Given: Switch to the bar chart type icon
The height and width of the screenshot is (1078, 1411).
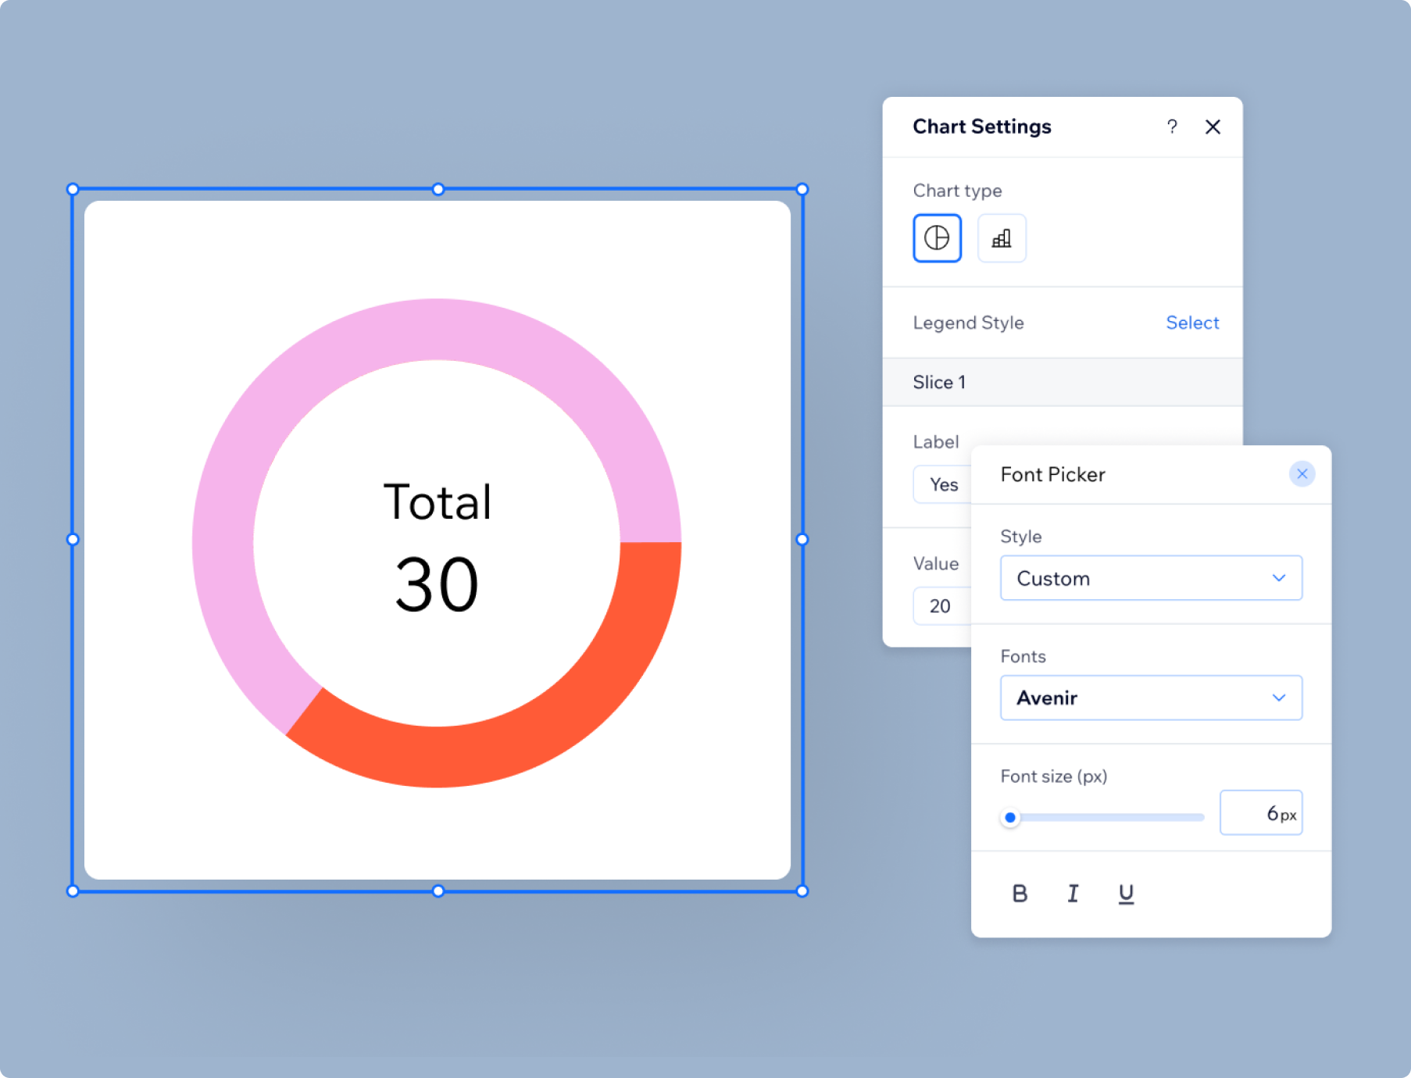Looking at the screenshot, I should click(x=1002, y=237).
